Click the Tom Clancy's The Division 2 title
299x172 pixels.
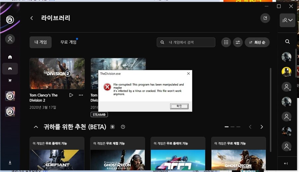44,98
